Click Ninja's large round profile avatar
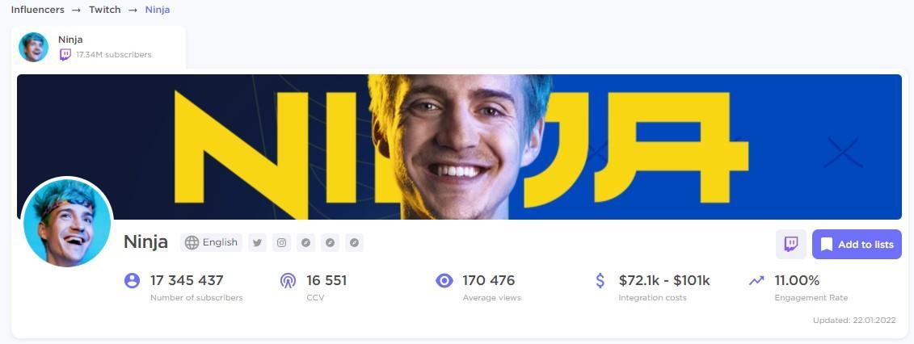This screenshot has height=344, width=914. point(67,222)
